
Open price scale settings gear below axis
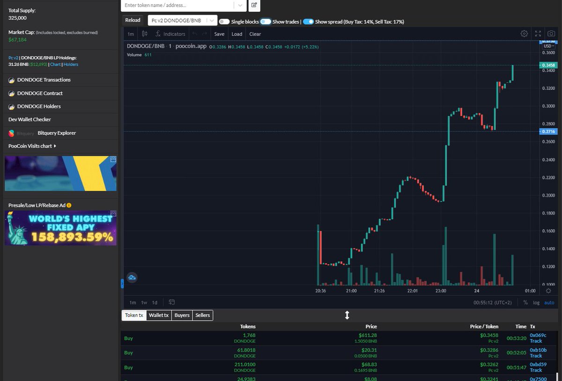click(x=548, y=291)
